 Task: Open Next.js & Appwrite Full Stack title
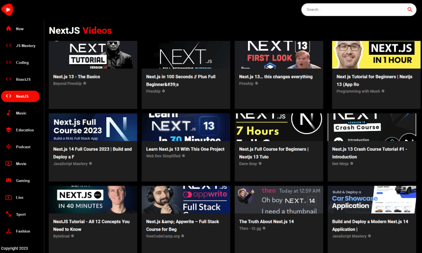(183, 225)
